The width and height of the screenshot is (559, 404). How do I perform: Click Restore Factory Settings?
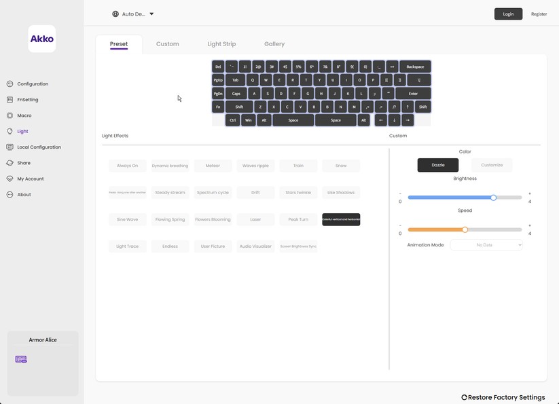(x=503, y=397)
